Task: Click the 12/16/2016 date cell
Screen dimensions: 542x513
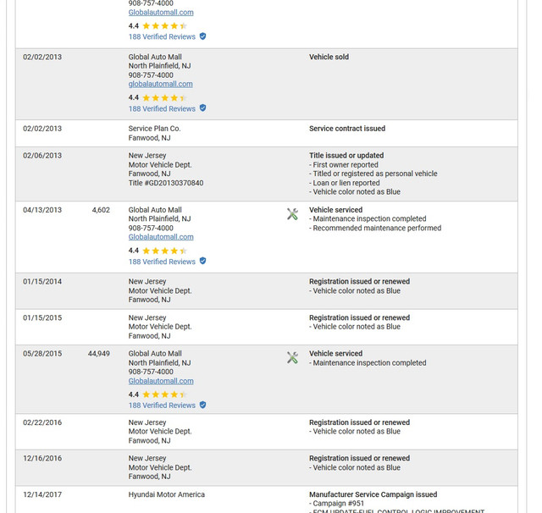Action: click(42, 459)
